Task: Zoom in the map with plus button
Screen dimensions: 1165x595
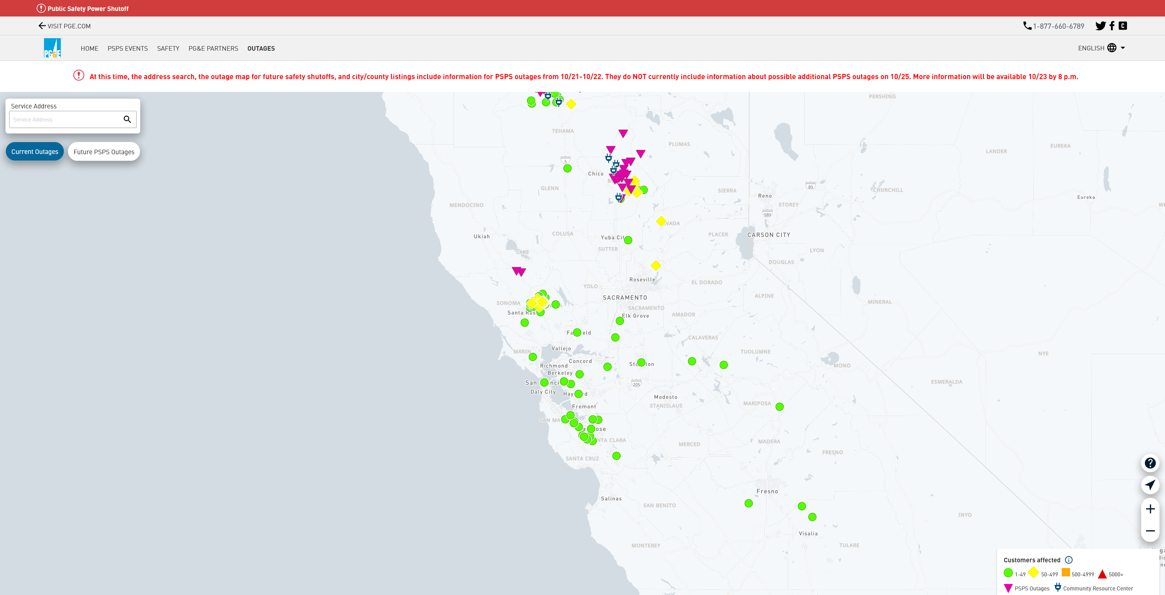Action: point(1150,509)
